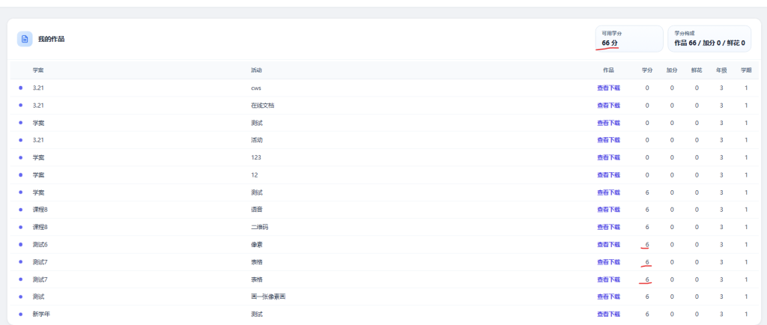767x325 pixels.
Task: Click the 年级 column header
Action: pos(721,70)
